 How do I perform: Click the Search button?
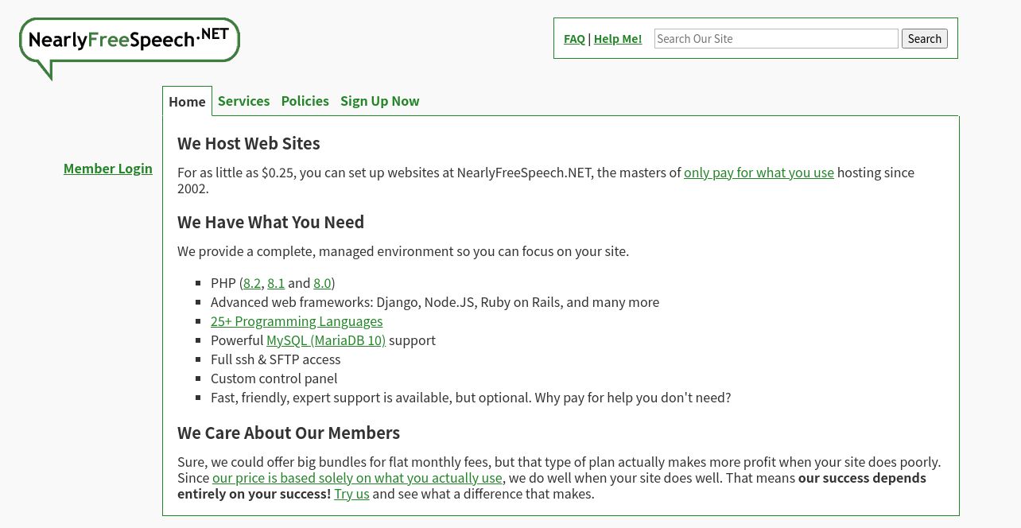tap(925, 39)
